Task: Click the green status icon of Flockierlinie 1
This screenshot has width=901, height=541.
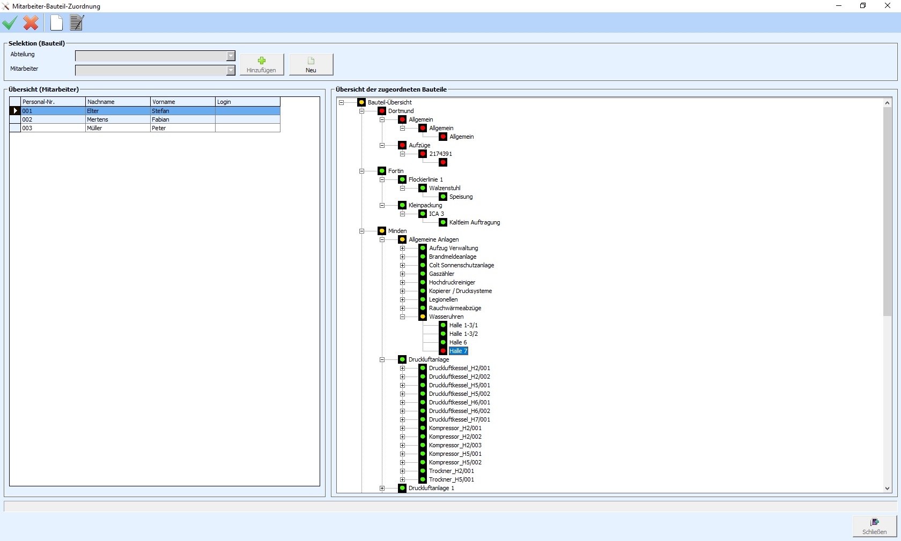Action: click(402, 179)
